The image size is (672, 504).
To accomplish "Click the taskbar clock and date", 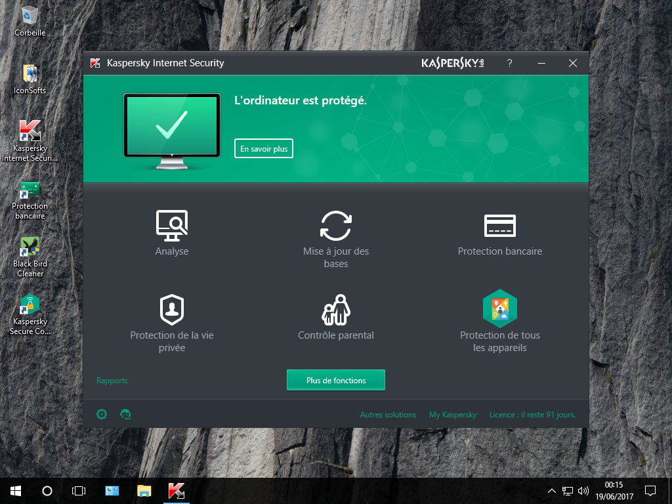I will [614, 491].
